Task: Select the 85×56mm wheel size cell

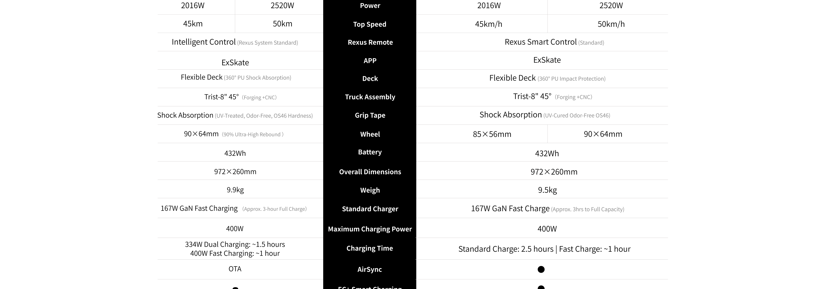Action: (x=492, y=134)
